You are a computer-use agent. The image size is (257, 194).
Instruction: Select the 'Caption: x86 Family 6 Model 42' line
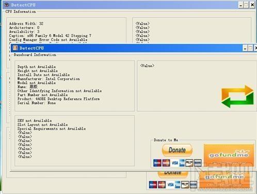point(50,36)
